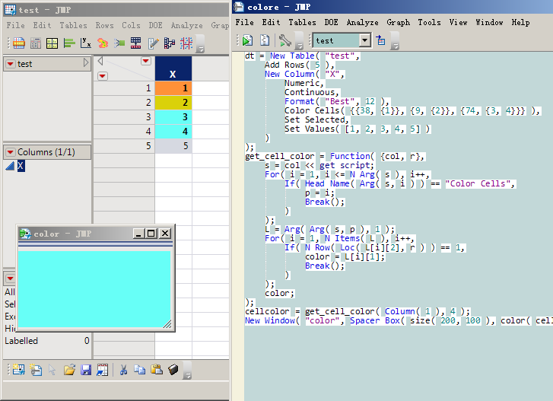Expand the Columns (1/1) red triangle menu
553x401 pixels.
10,152
